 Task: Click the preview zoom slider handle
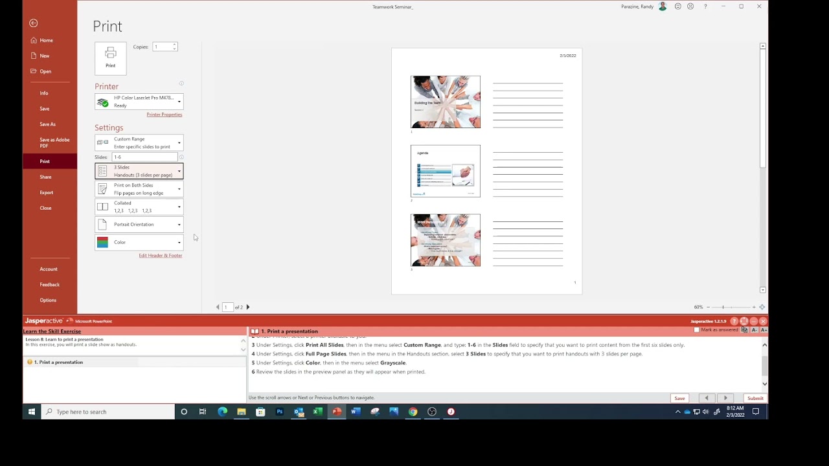tap(723, 307)
